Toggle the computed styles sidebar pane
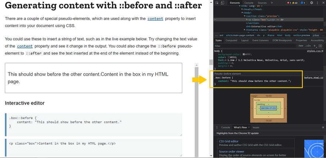 (x=320, y=46)
